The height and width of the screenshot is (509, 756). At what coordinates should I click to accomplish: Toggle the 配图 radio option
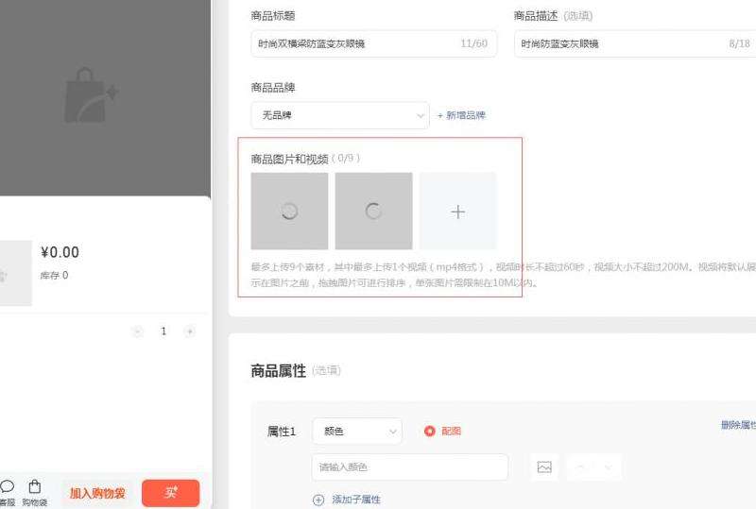click(430, 432)
